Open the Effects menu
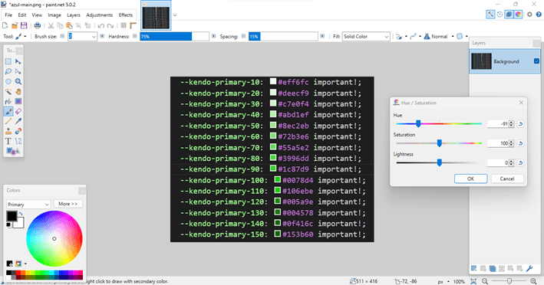 126,15
